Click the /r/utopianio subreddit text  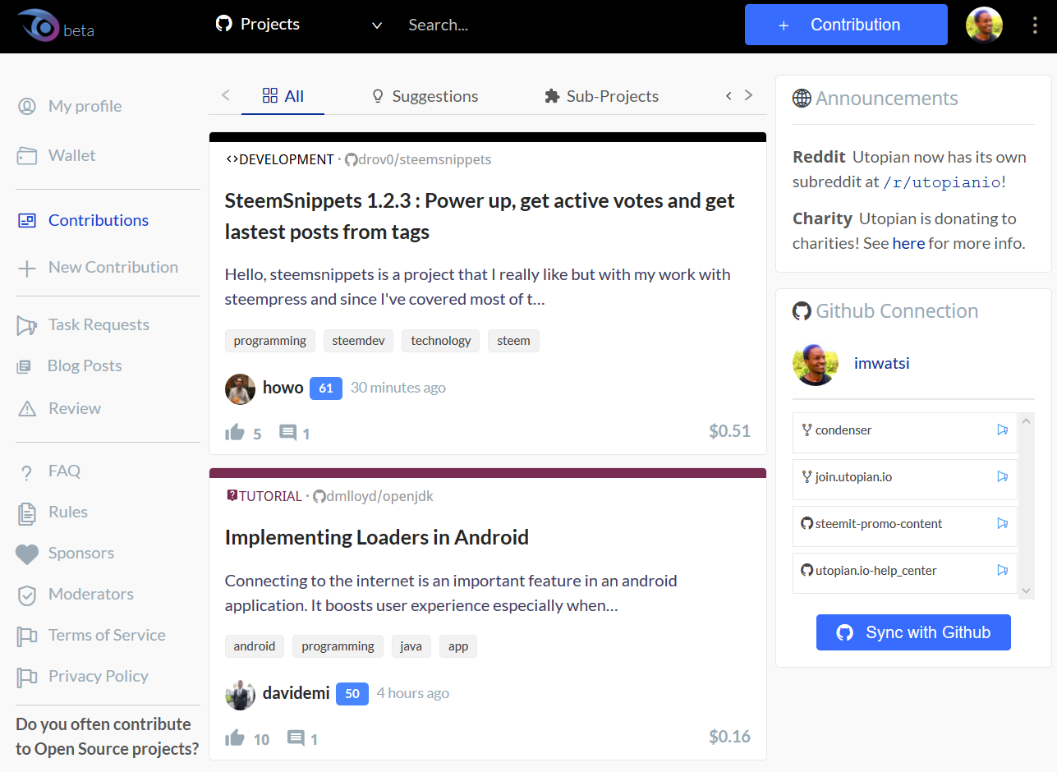pos(941,182)
